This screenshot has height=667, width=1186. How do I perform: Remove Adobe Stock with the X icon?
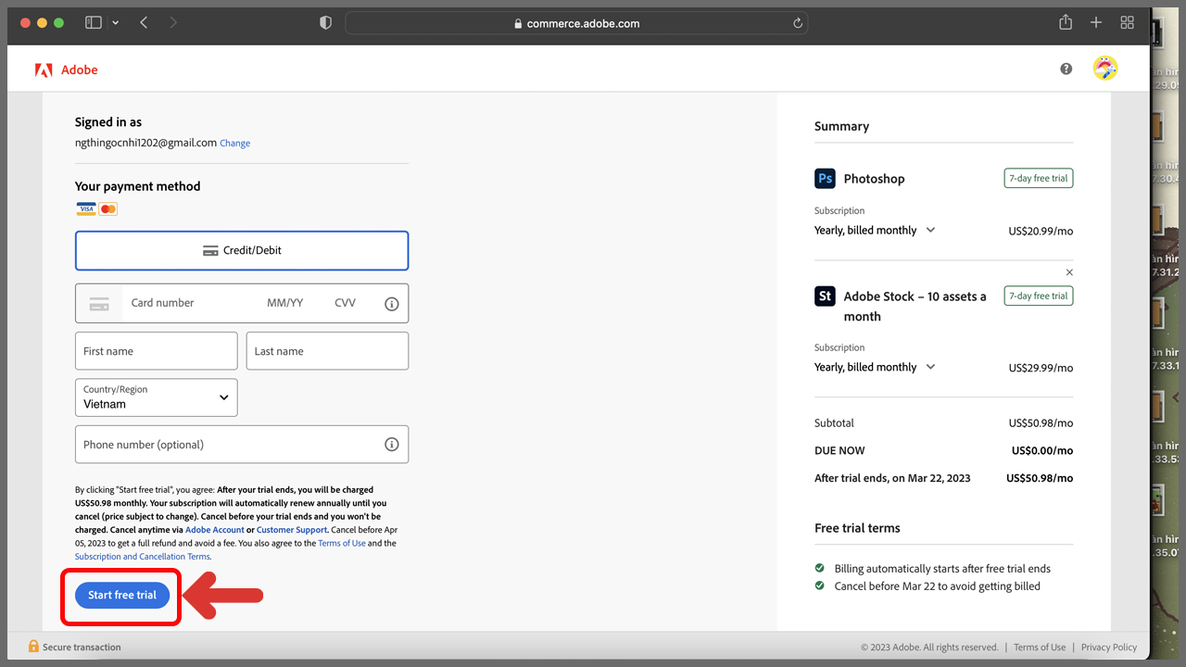[x=1069, y=272]
